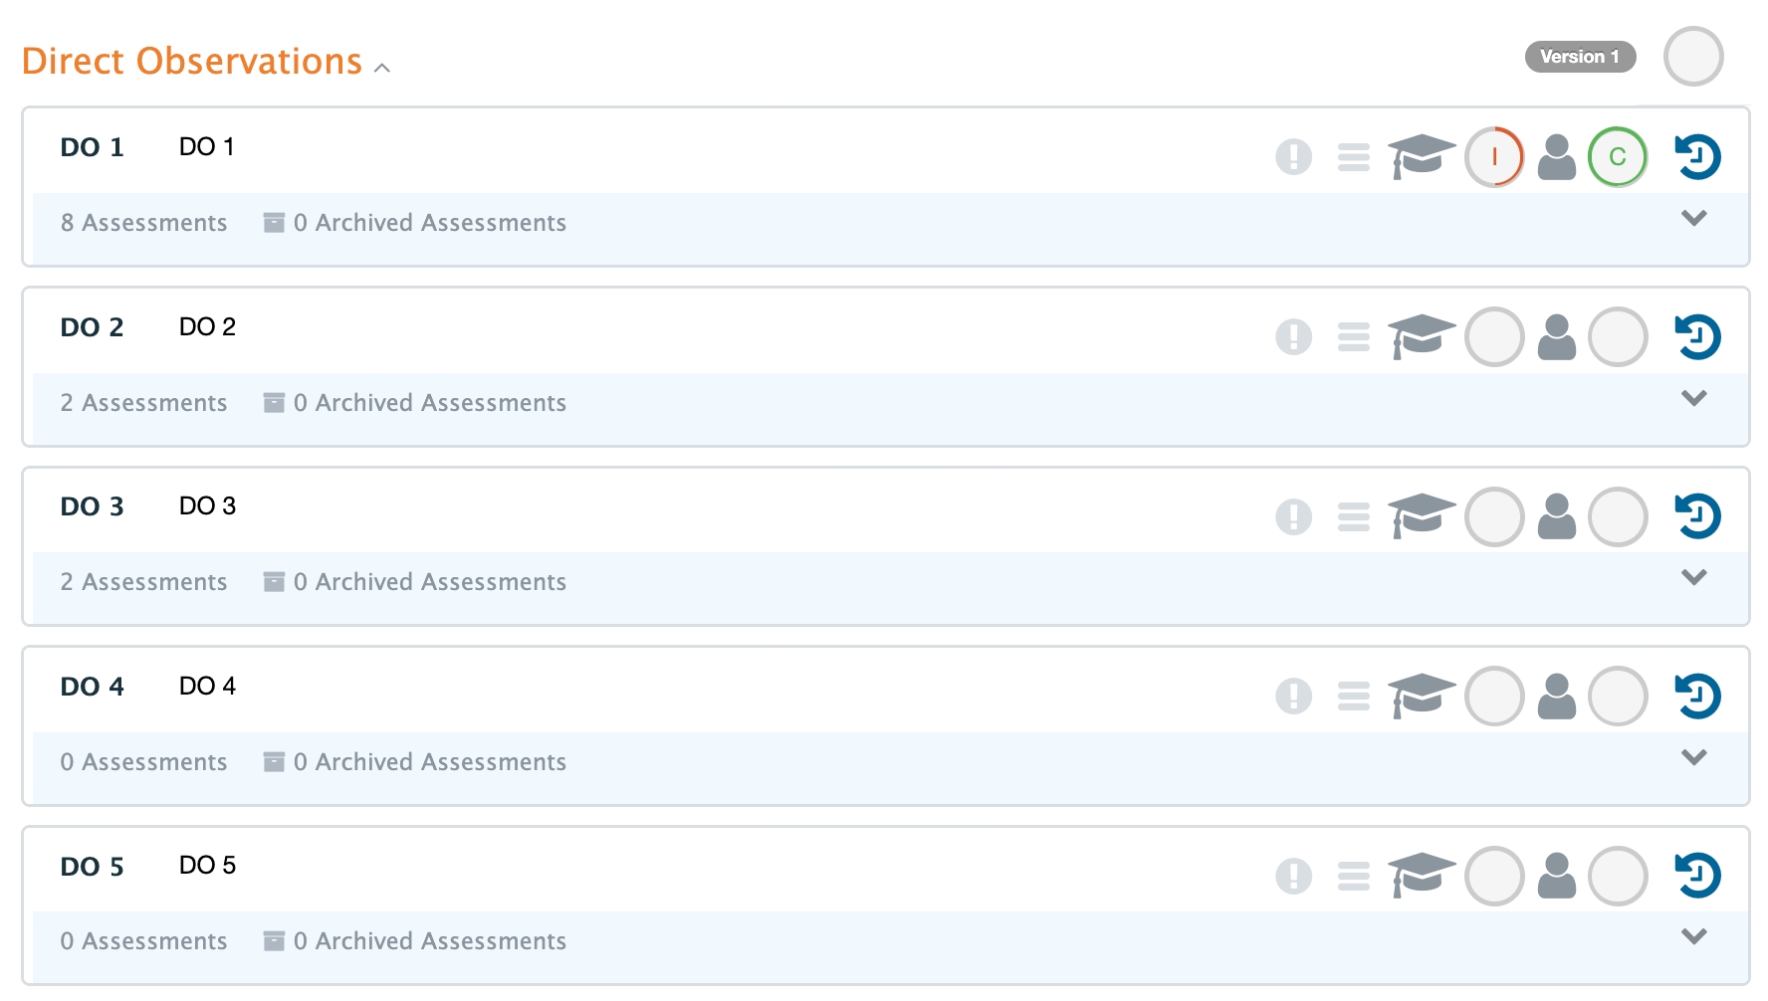Toggle the green C status circle for DO 1
Viewport: 1768px width, 1001px height.
point(1618,157)
